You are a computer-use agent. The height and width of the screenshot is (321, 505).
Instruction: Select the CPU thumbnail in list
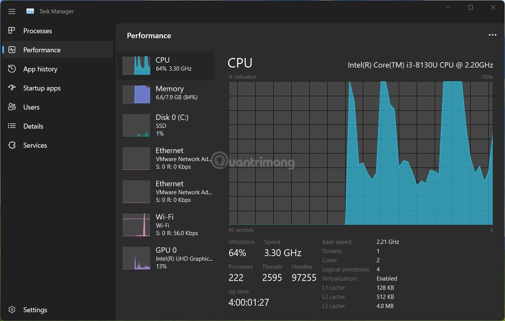pyautogui.click(x=136, y=65)
